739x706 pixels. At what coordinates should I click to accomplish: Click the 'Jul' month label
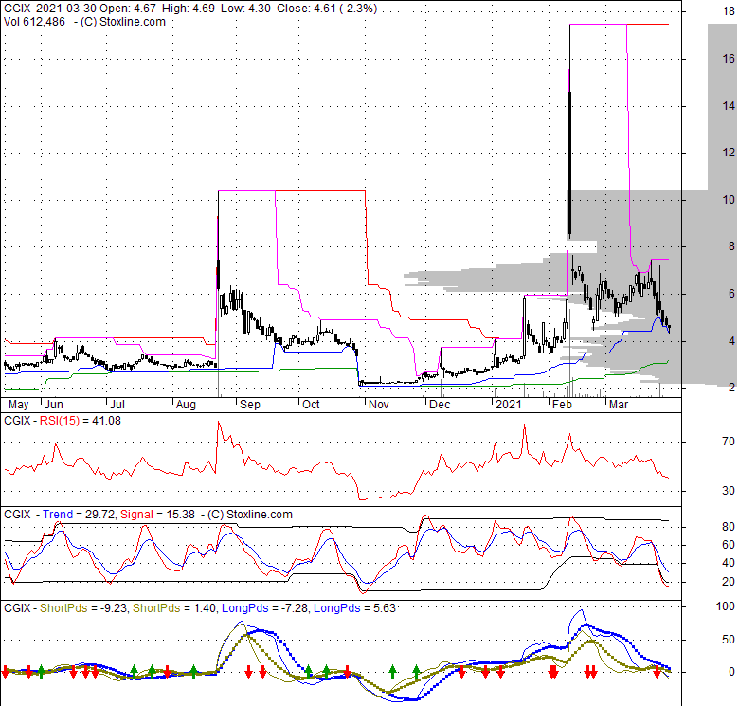coord(117,405)
